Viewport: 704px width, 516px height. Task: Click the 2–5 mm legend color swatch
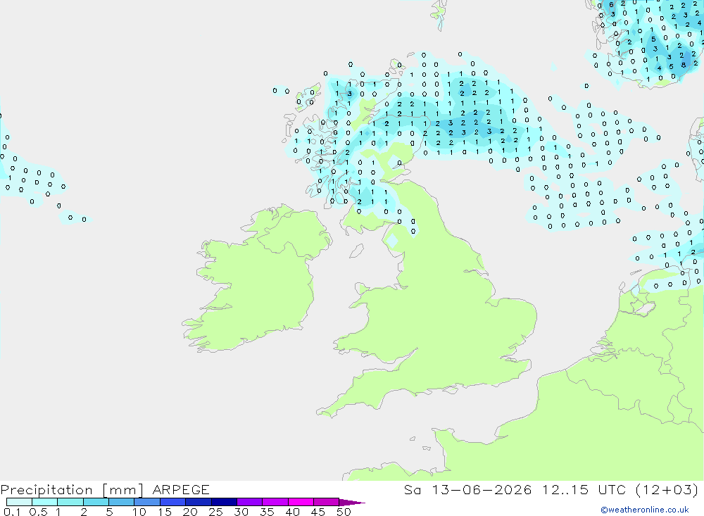click(96, 502)
